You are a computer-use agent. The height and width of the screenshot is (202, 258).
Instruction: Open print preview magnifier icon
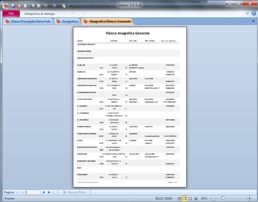[x=26, y=6]
